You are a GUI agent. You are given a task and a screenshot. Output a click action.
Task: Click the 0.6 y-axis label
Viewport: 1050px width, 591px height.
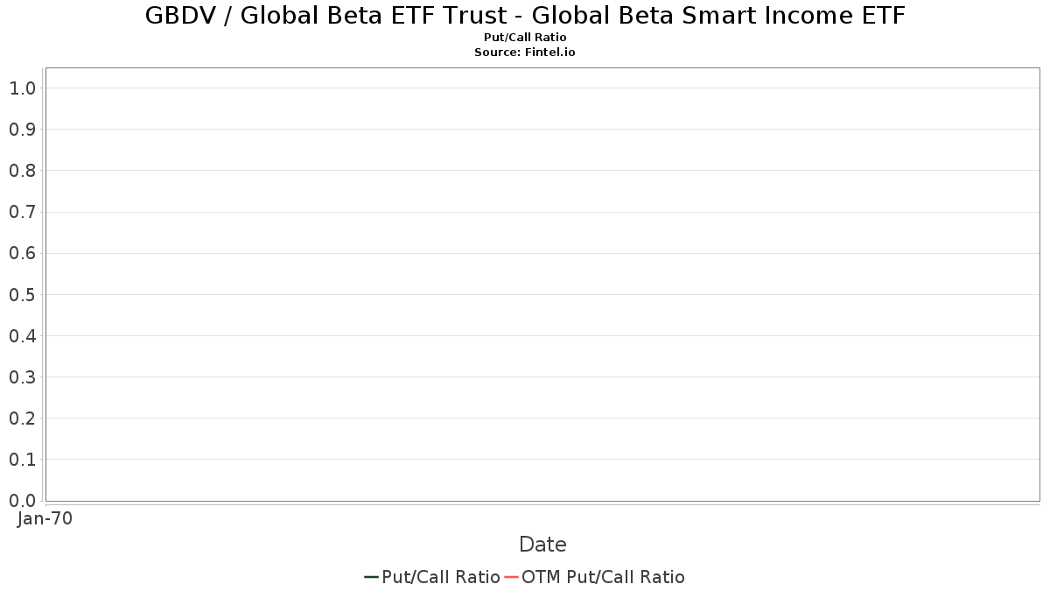[x=22, y=253]
